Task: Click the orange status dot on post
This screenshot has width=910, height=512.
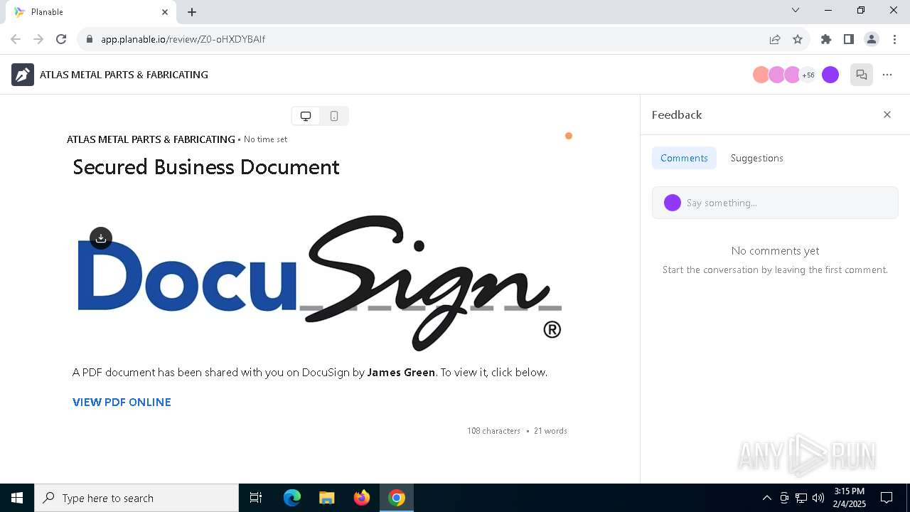Action: click(569, 136)
